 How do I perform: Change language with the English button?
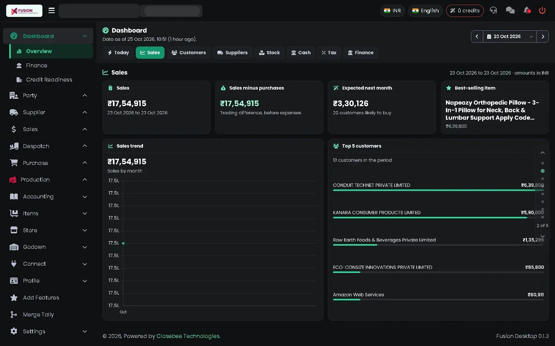pos(425,11)
